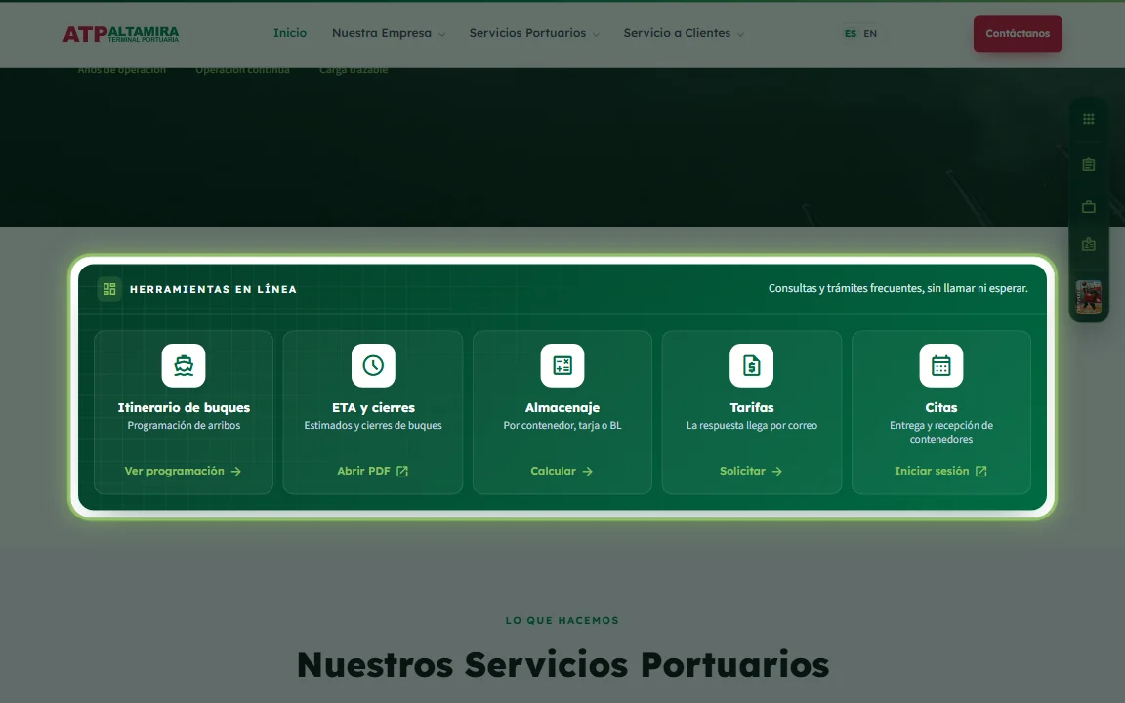Click the briefcase icon in side rail
Viewport: 1125px width, 703px height.
(x=1089, y=207)
